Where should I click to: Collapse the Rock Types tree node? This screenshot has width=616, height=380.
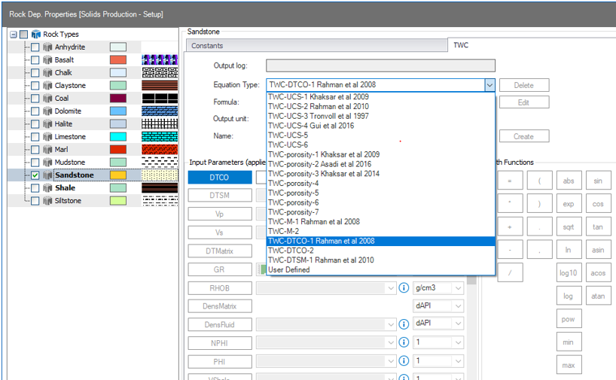(14, 35)
